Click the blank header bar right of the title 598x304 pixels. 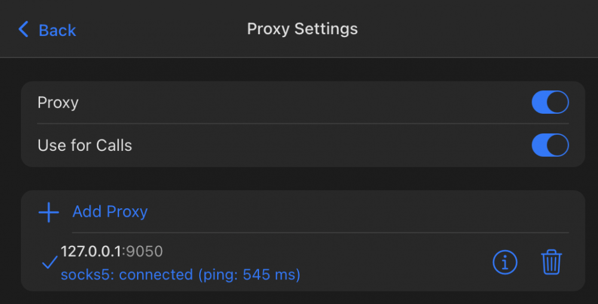[477, 29]
